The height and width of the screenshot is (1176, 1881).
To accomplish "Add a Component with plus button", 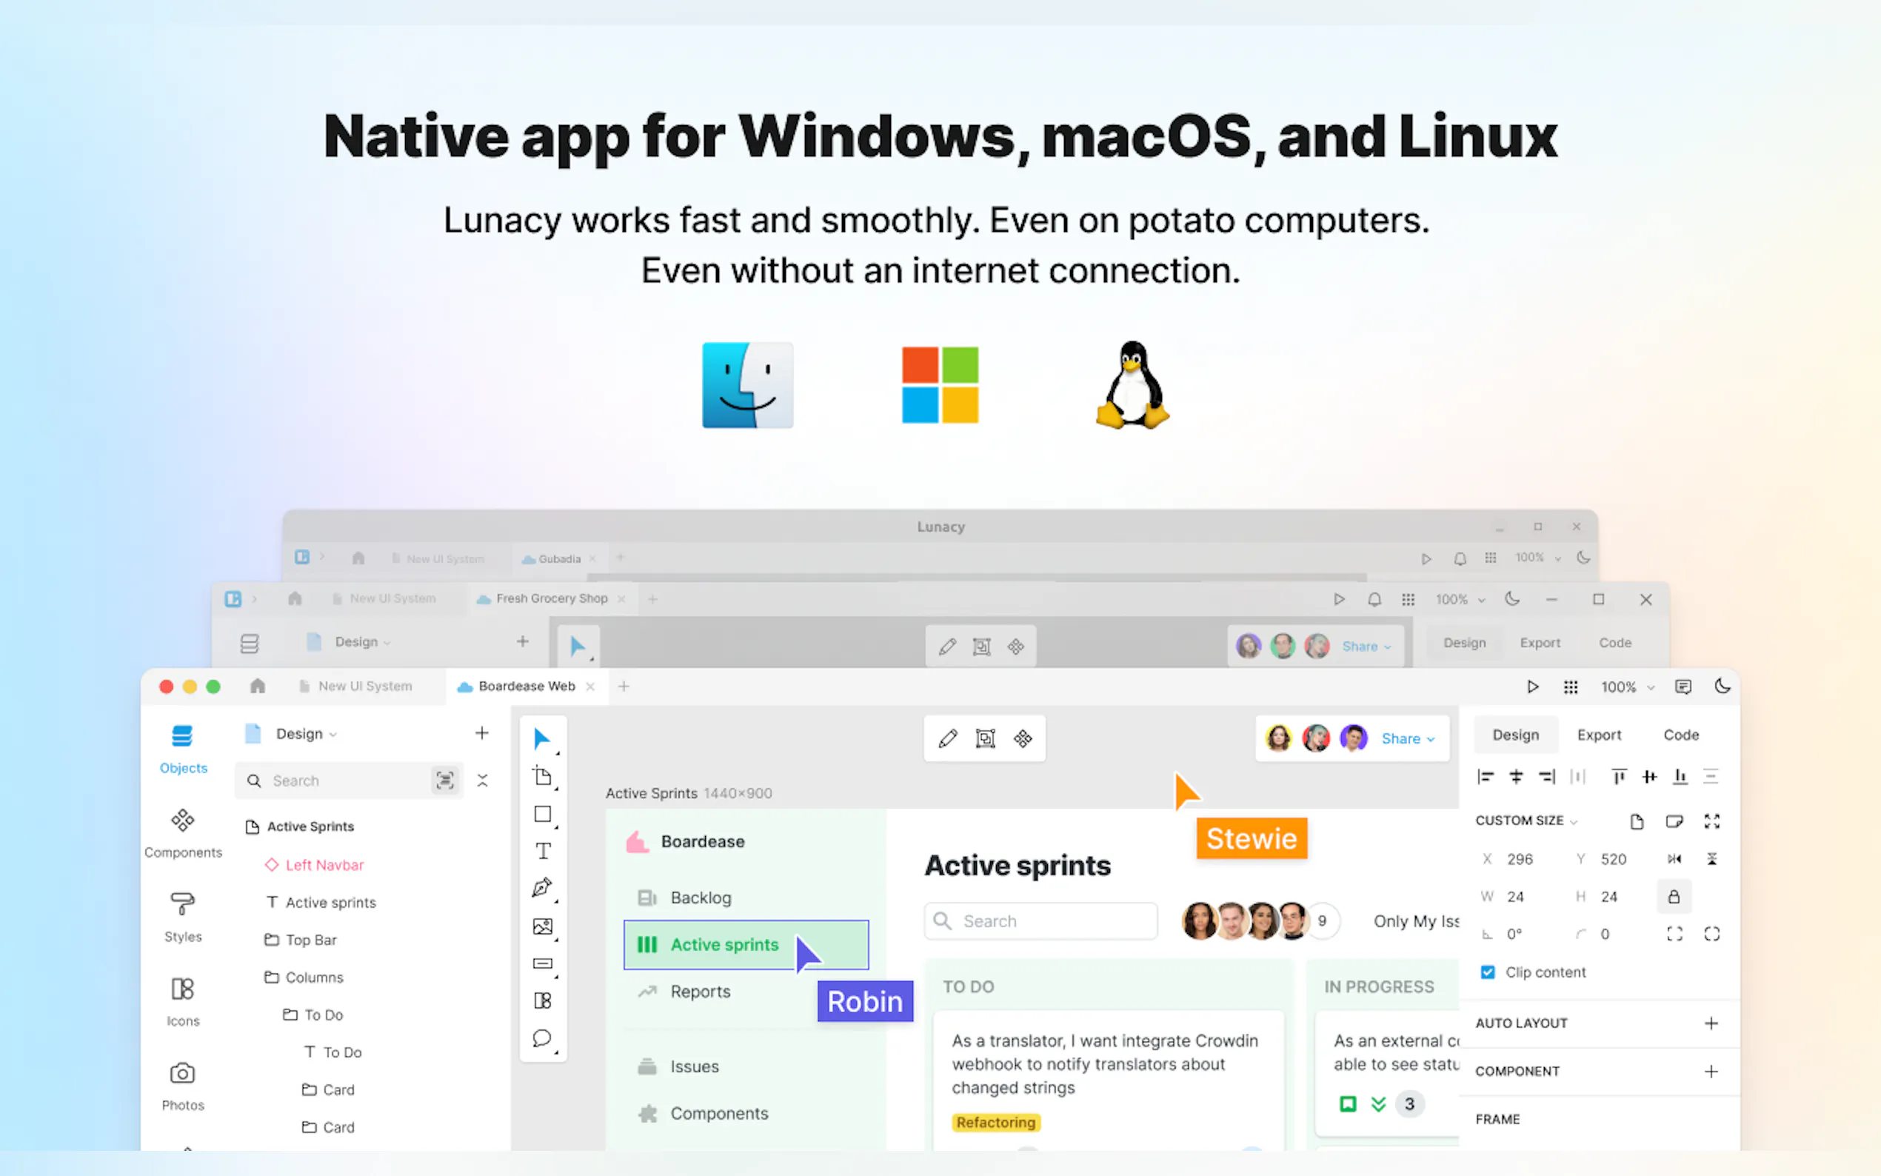I will (1711, 1072).
